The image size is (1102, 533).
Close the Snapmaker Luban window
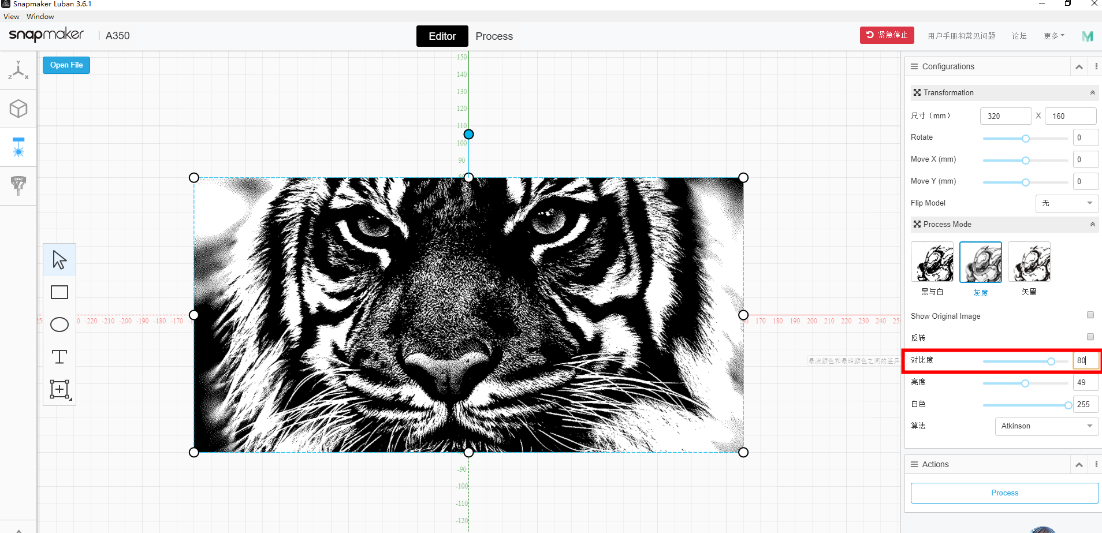1094,3
